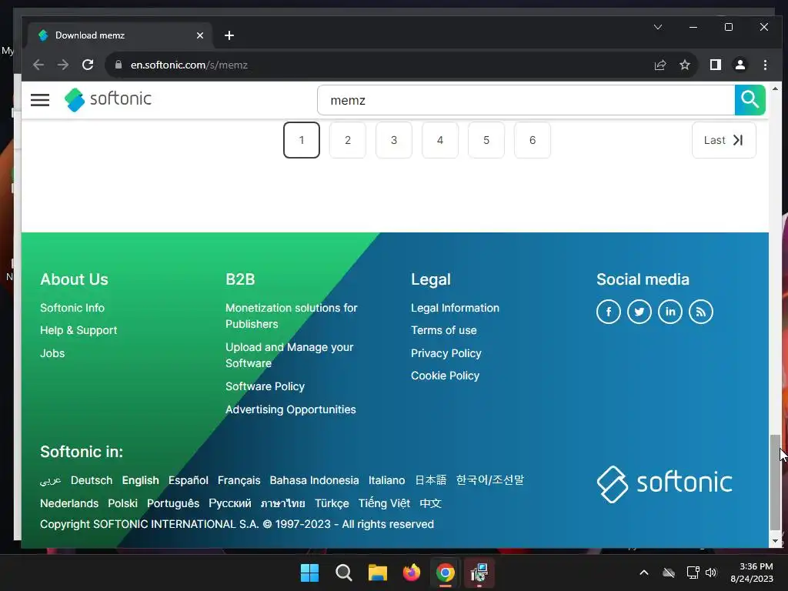788x591 pixels.
Task: Share this page icon
Action: coord(659,65)
